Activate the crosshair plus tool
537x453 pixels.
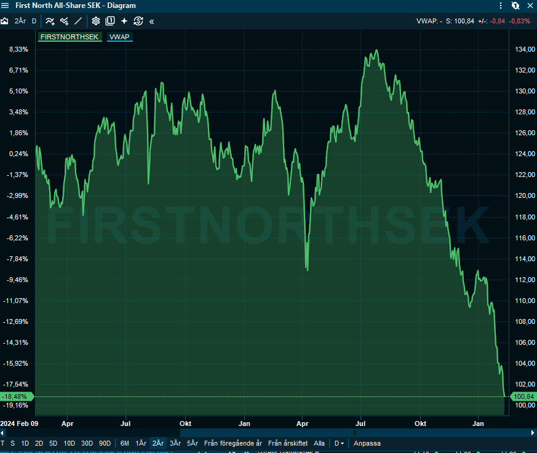pyautogui.click(x=124, y=22)
